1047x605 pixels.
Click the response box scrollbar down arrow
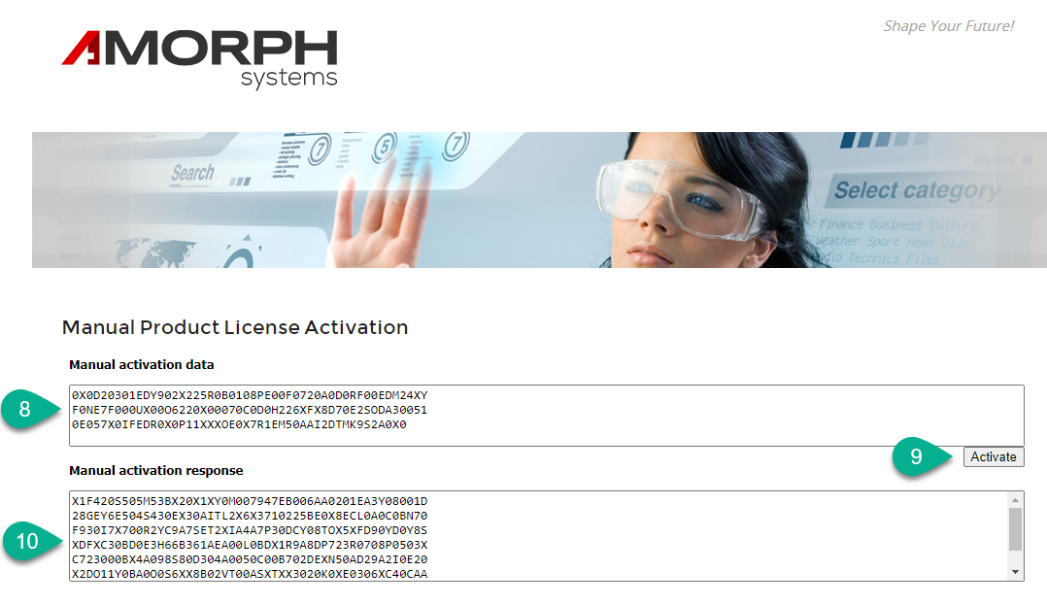pos(1016,573)
